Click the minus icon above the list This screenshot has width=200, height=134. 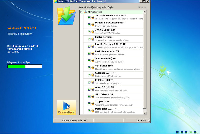pyautogui.click(x=145, y=7)
